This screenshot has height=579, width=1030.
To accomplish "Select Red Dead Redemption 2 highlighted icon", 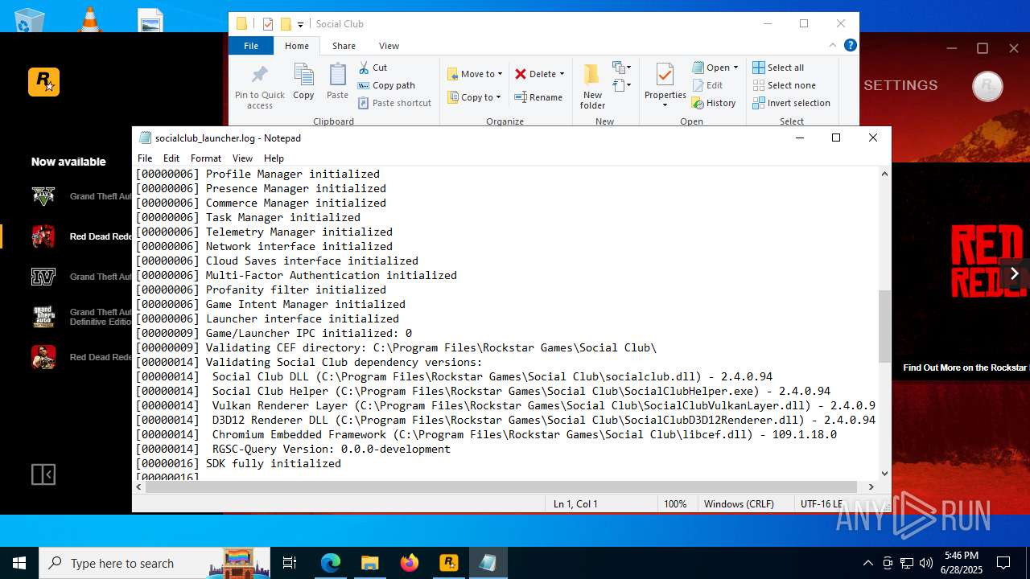I will 43,236.
